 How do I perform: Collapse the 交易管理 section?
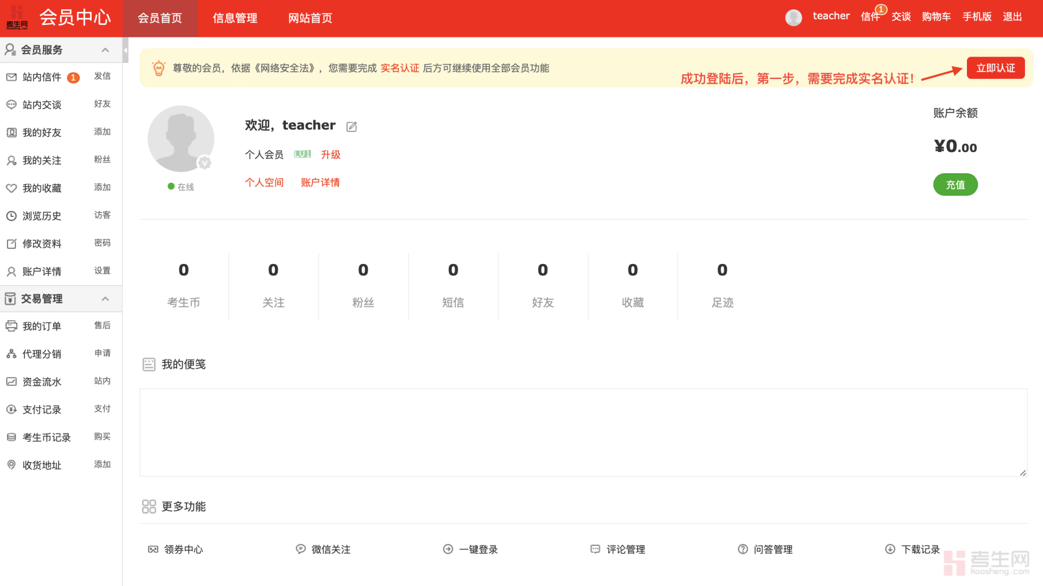[105, 298]
